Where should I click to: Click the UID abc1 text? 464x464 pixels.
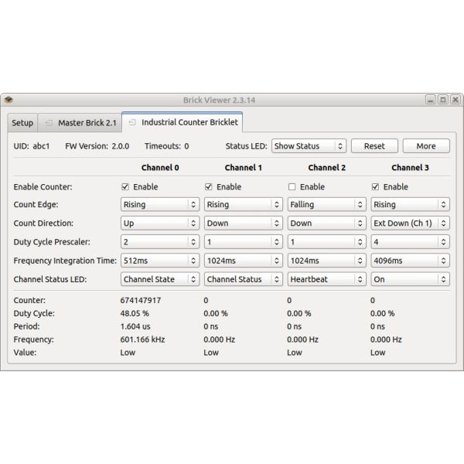(x=32, y=146)
